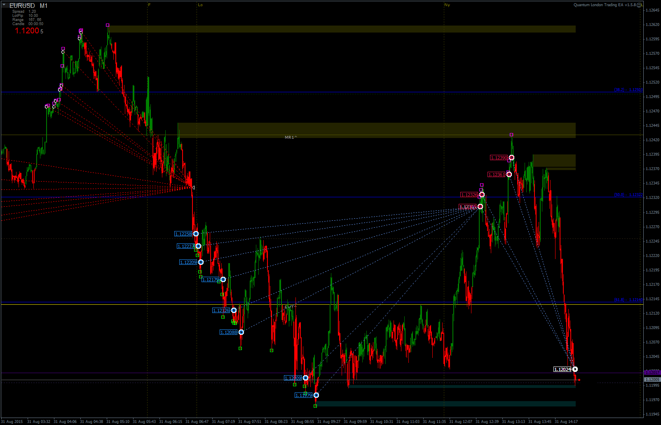Click the buy trade marker at 1.12179

223,280
